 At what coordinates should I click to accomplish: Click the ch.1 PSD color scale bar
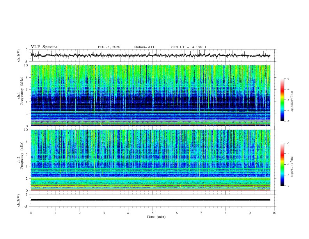[282, 100]
